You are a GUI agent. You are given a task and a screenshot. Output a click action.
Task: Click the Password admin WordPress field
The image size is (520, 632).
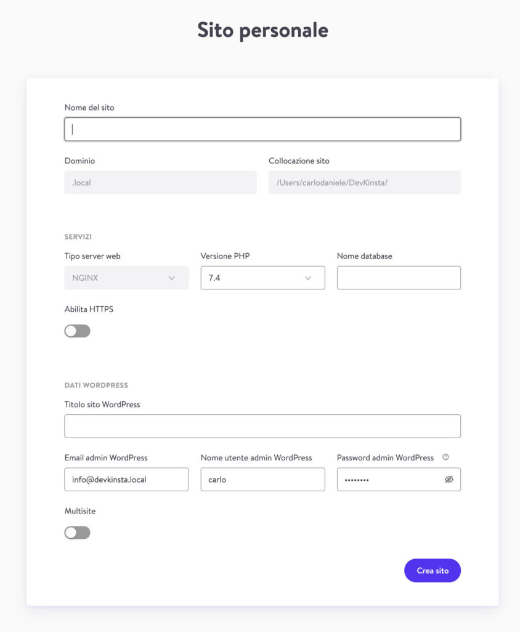[399, 479]
